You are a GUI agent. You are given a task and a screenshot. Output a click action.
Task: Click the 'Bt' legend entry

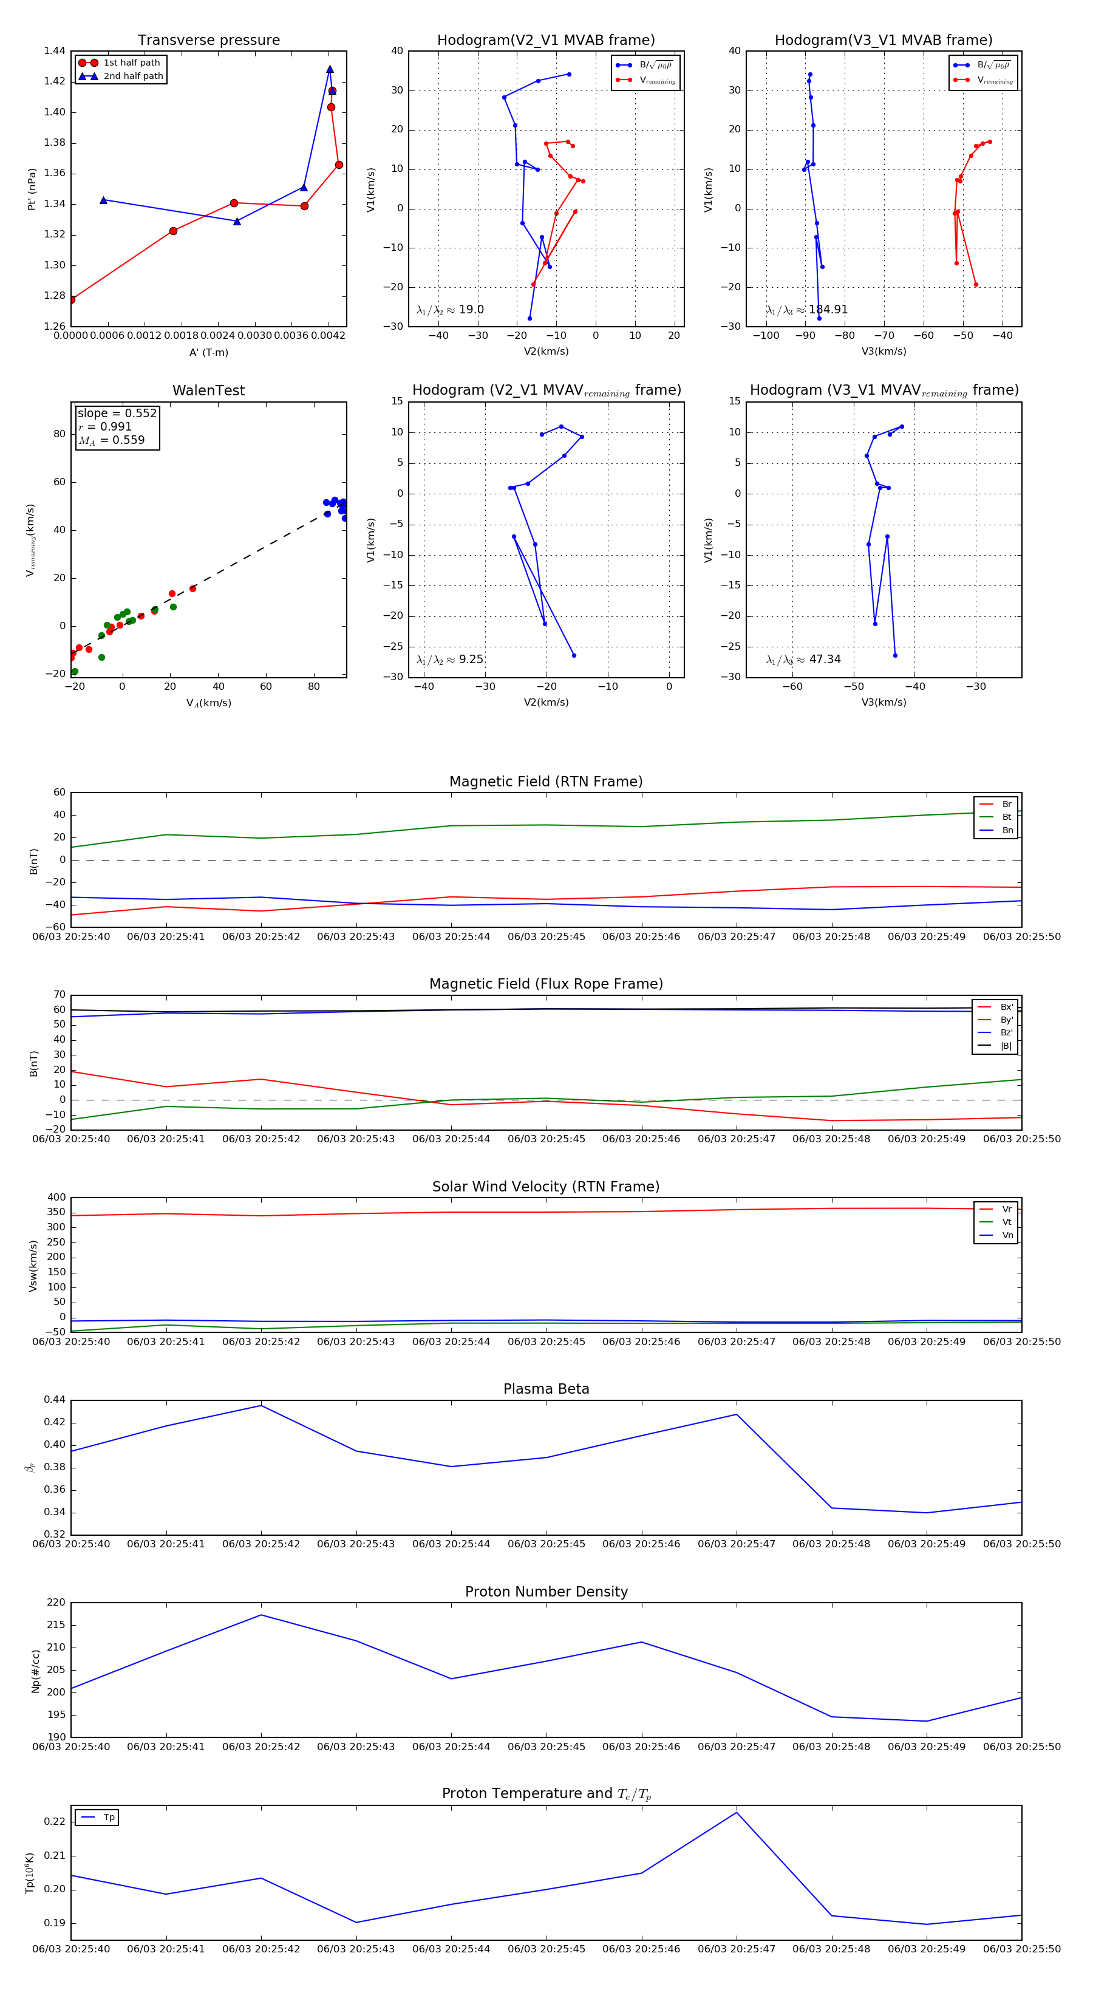[996, 817]
